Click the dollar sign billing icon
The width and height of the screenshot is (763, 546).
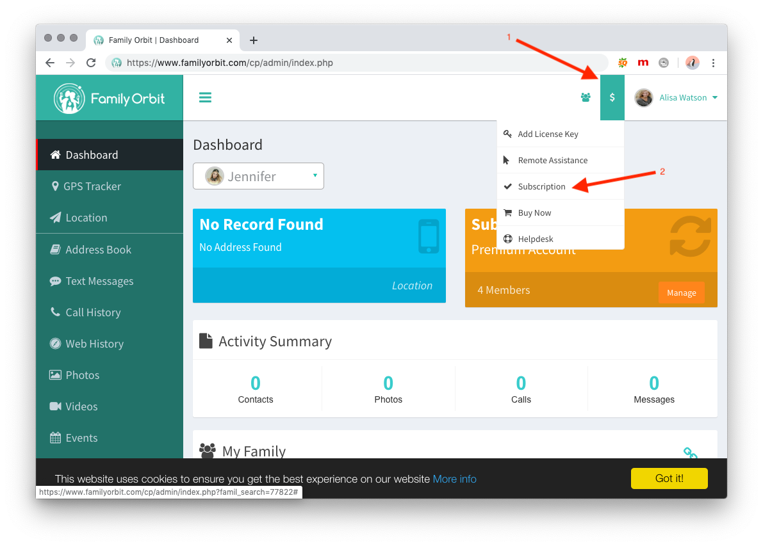pyautogui.click(x=612, y=98)
